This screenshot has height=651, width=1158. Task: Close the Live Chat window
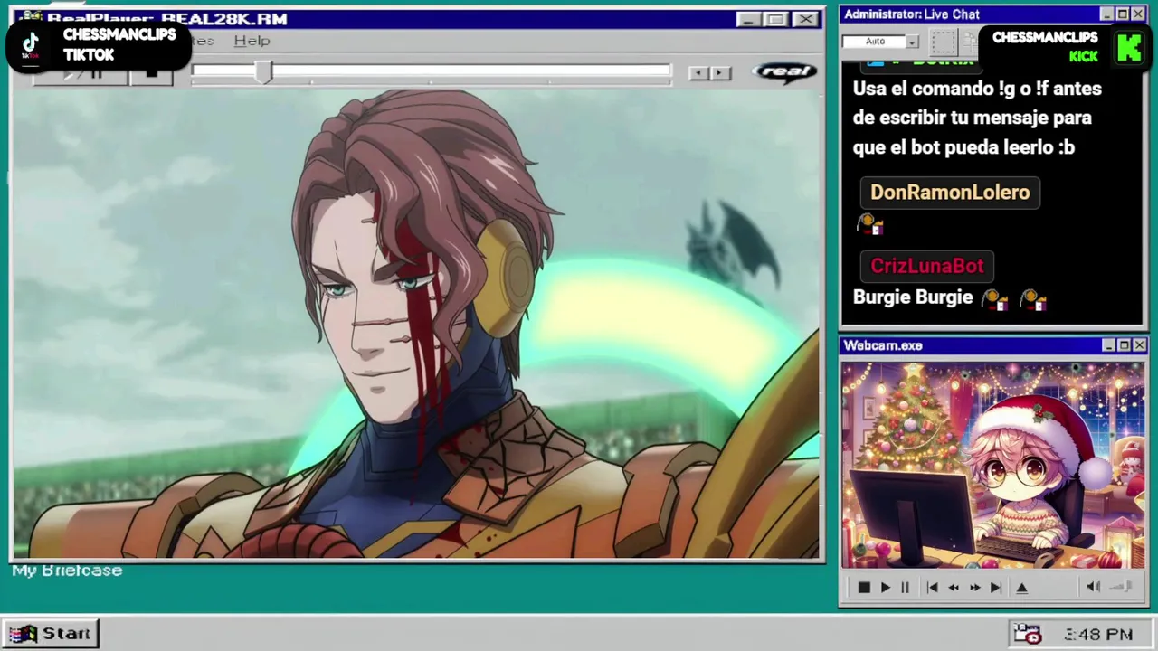(x=1138, y=14)
